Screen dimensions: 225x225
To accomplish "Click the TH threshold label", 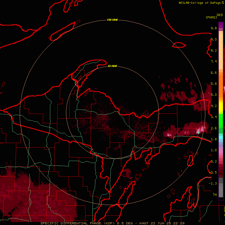I will 215,195.
